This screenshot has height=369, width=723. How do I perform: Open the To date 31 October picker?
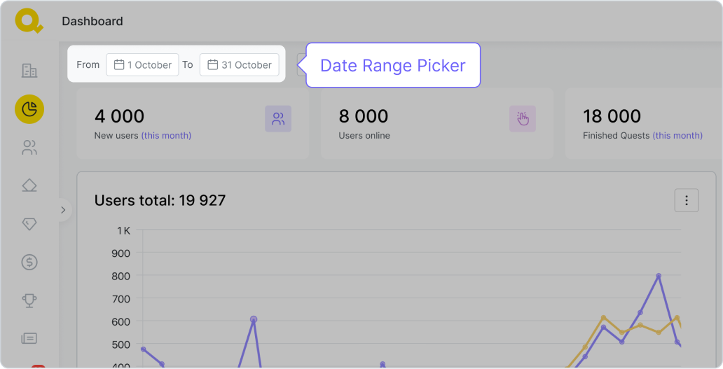(x=239, y=65)
